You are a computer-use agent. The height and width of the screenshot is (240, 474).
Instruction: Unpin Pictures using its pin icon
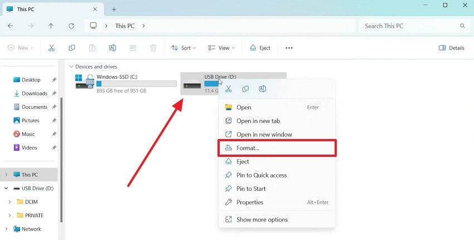click(54, 121)
